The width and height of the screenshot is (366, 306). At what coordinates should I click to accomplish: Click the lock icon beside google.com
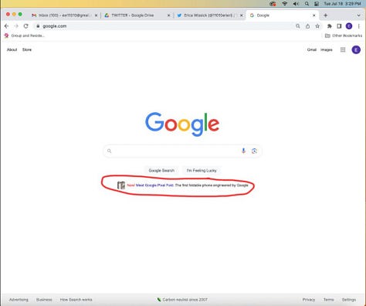tap(38, 26)
